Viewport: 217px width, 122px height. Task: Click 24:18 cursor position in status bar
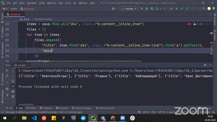click(145, 112)
